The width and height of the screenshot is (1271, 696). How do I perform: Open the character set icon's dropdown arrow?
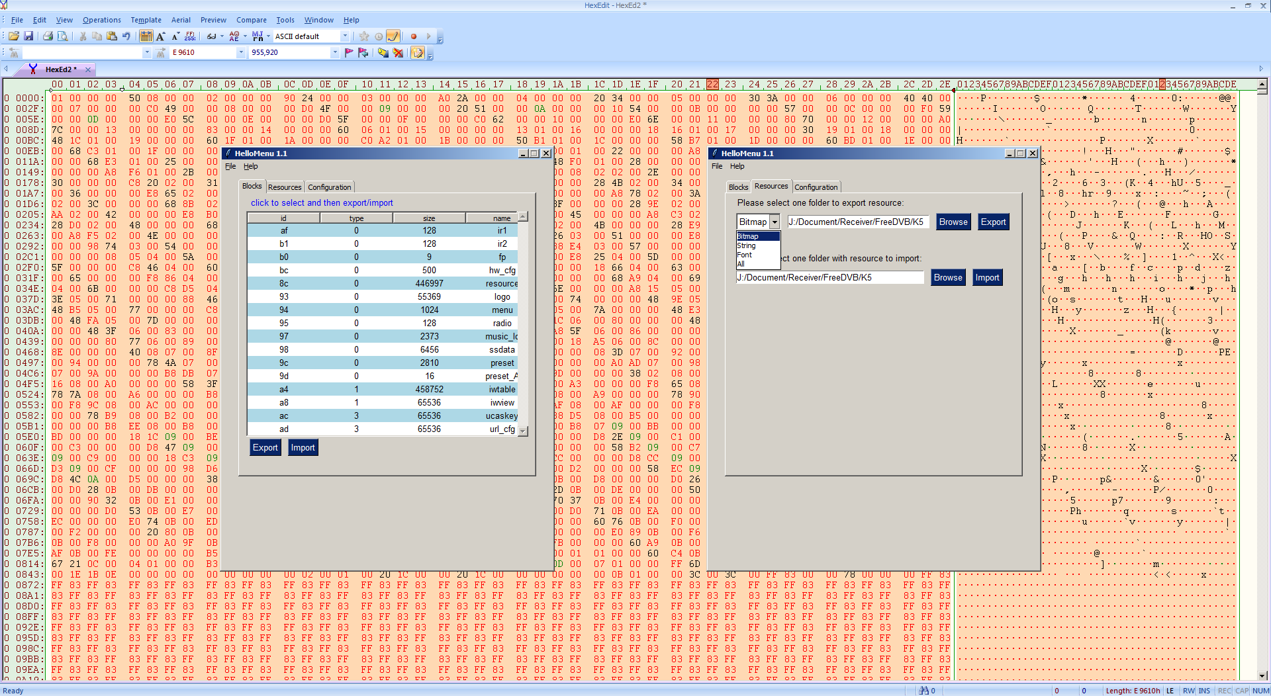point(245,36)
